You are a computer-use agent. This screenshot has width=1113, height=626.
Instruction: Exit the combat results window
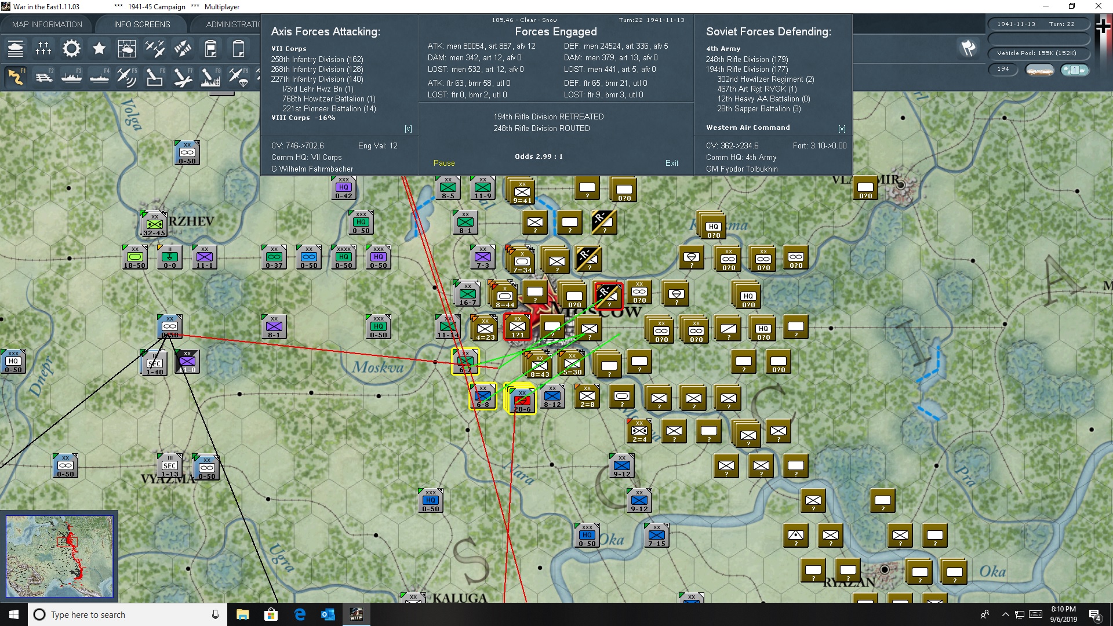672,163
